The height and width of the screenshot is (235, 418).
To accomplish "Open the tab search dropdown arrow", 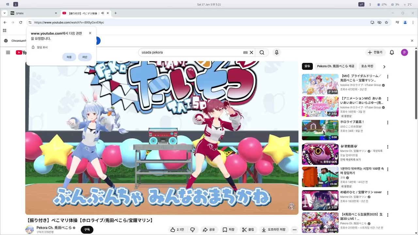I will pyautogui.click(x=5, y=13).
